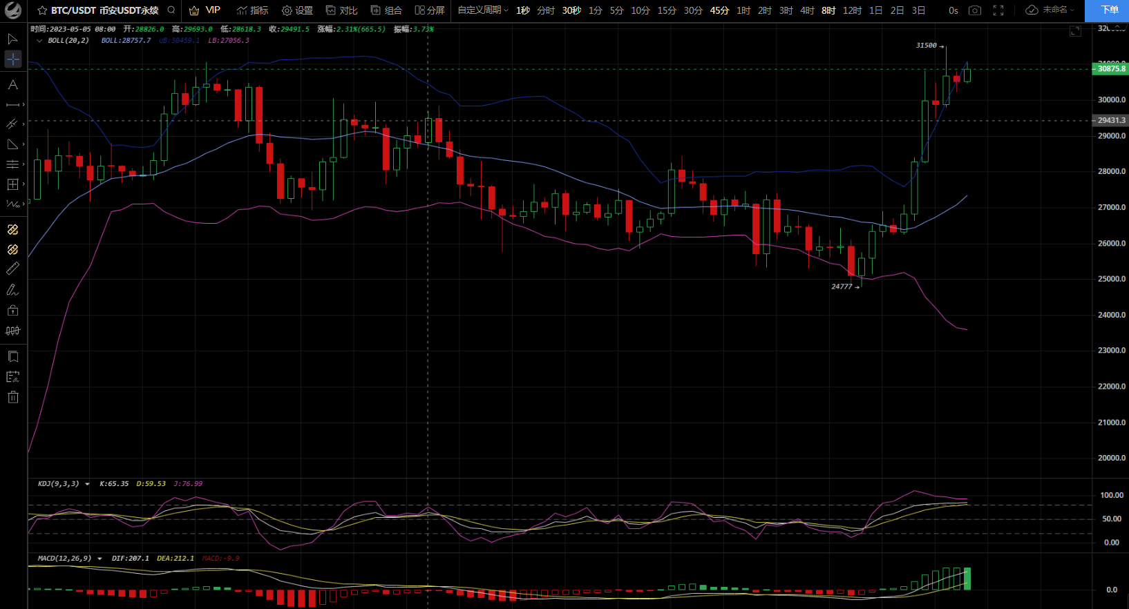Viewport: 1129px width, 609px height.
Task: Select the crosshair cursor tool
Action: click(13, 60)
